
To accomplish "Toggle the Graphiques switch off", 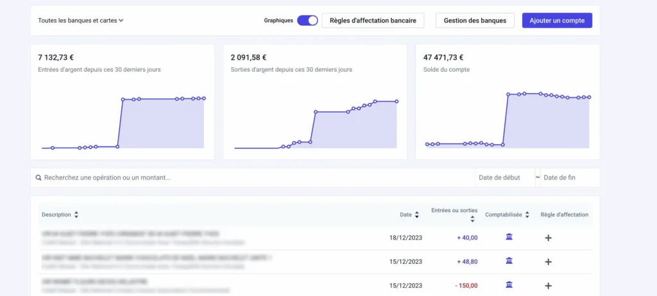I will click(307, 21).
